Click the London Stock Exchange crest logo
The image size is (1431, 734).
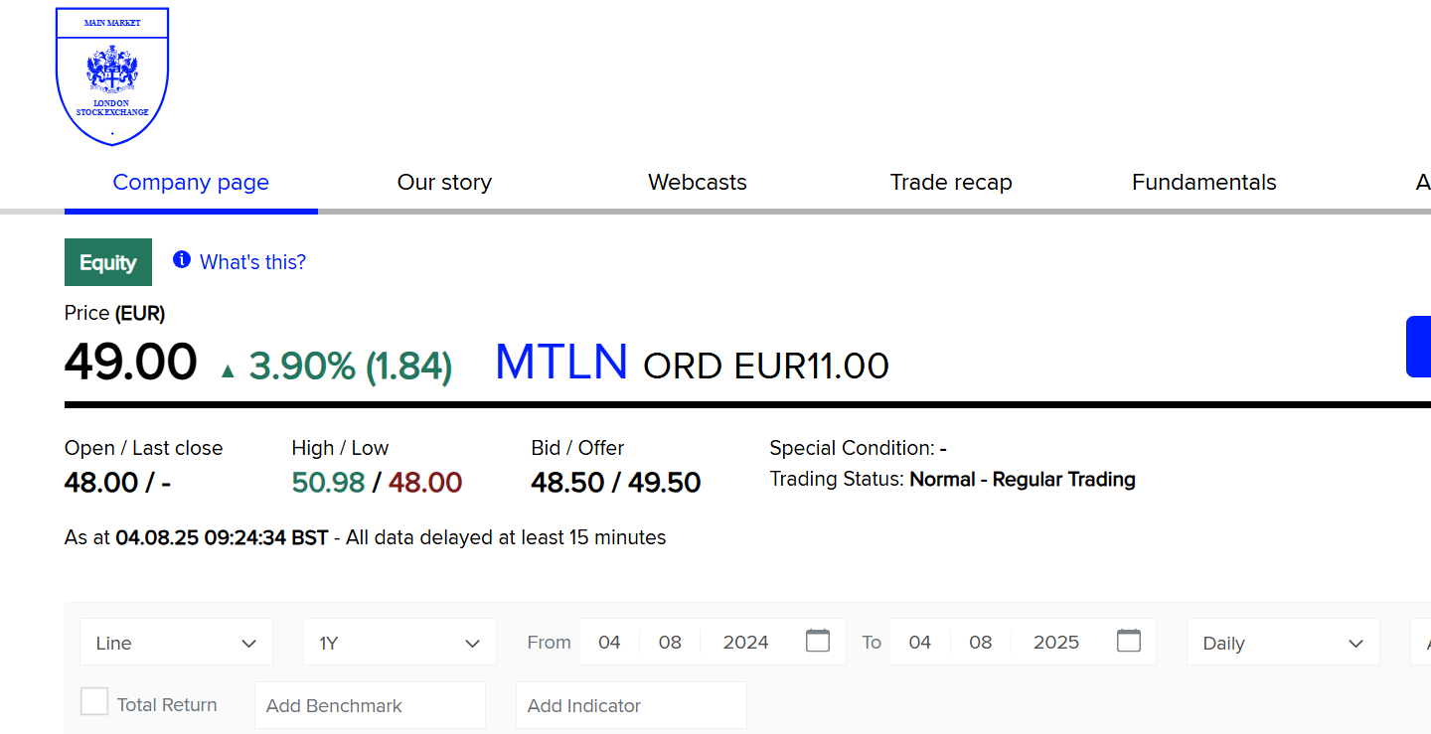pyautogui.click(x=111, y=75)
